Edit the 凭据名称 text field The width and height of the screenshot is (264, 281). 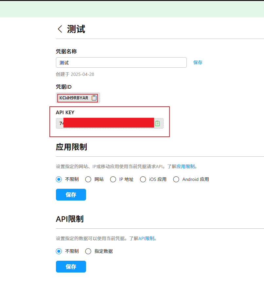click(121, 62)
